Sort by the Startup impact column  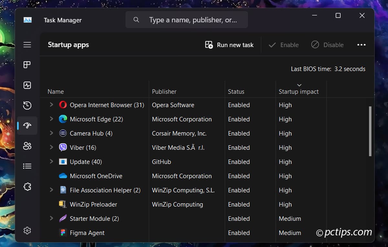[298, 92]
